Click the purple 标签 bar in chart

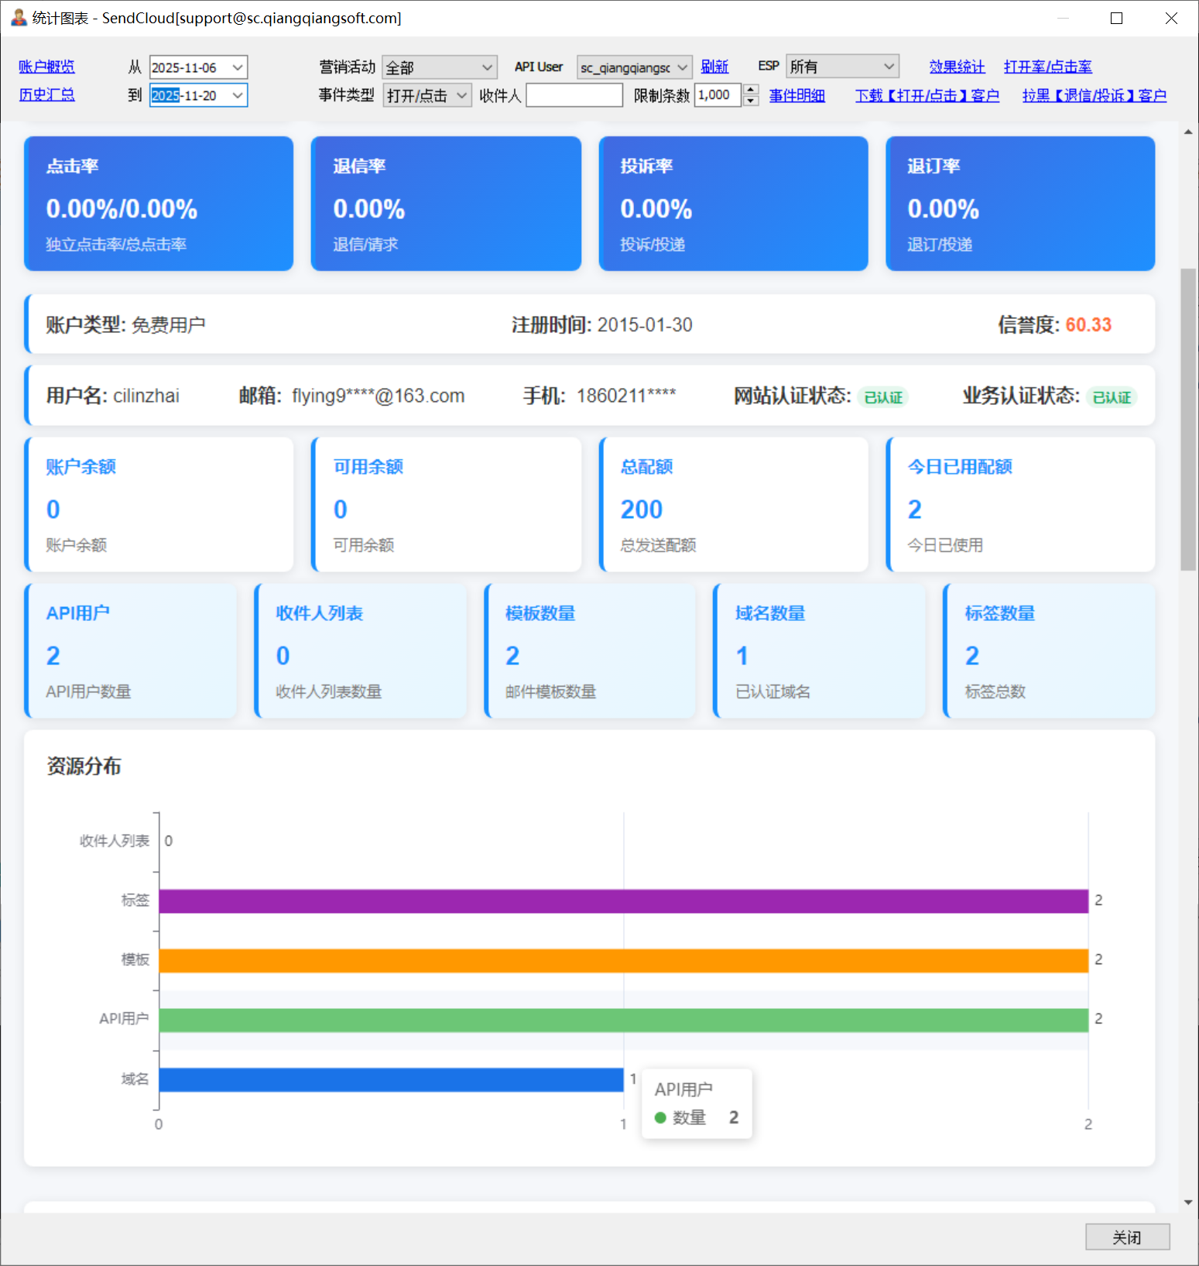623,901
